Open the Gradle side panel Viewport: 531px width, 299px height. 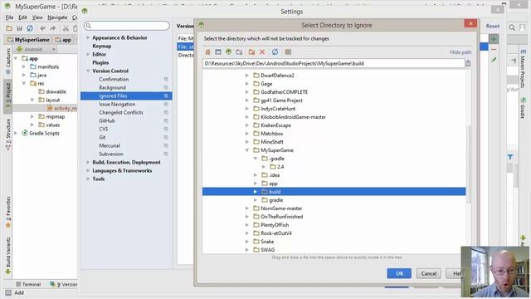coord(524,108)
